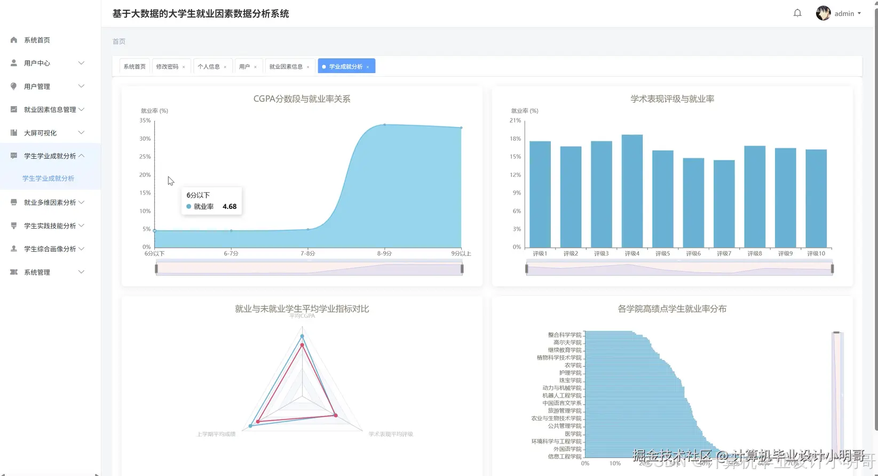Click the vertical zoom slider of 各学院 chart
The width and height of the screenshot is (878, 476).
pos(836,394)
